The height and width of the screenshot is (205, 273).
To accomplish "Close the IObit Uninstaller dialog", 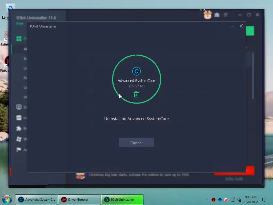I will [241, 26].
